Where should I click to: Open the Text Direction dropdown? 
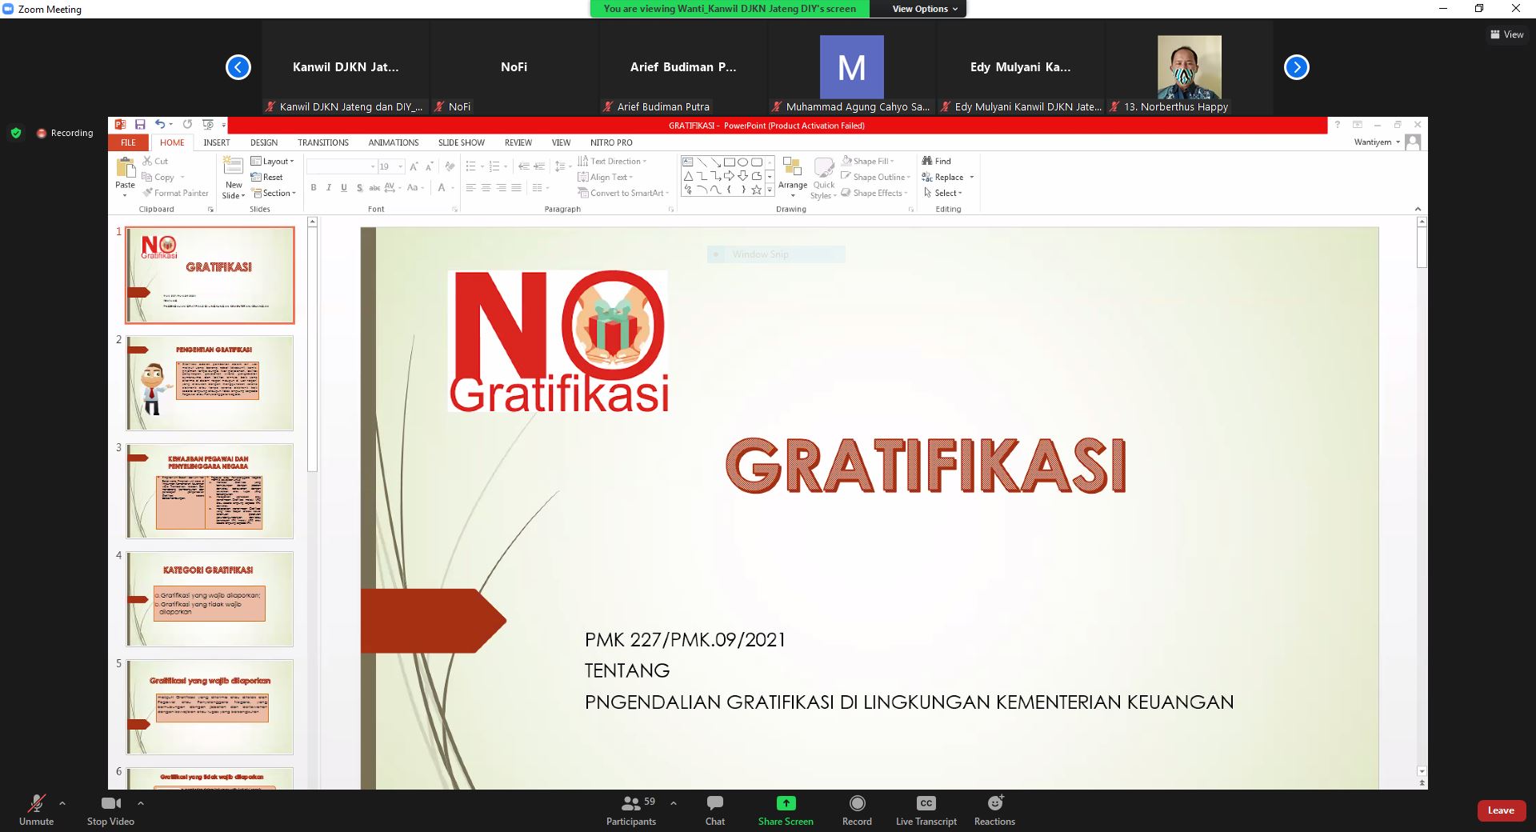612,161
